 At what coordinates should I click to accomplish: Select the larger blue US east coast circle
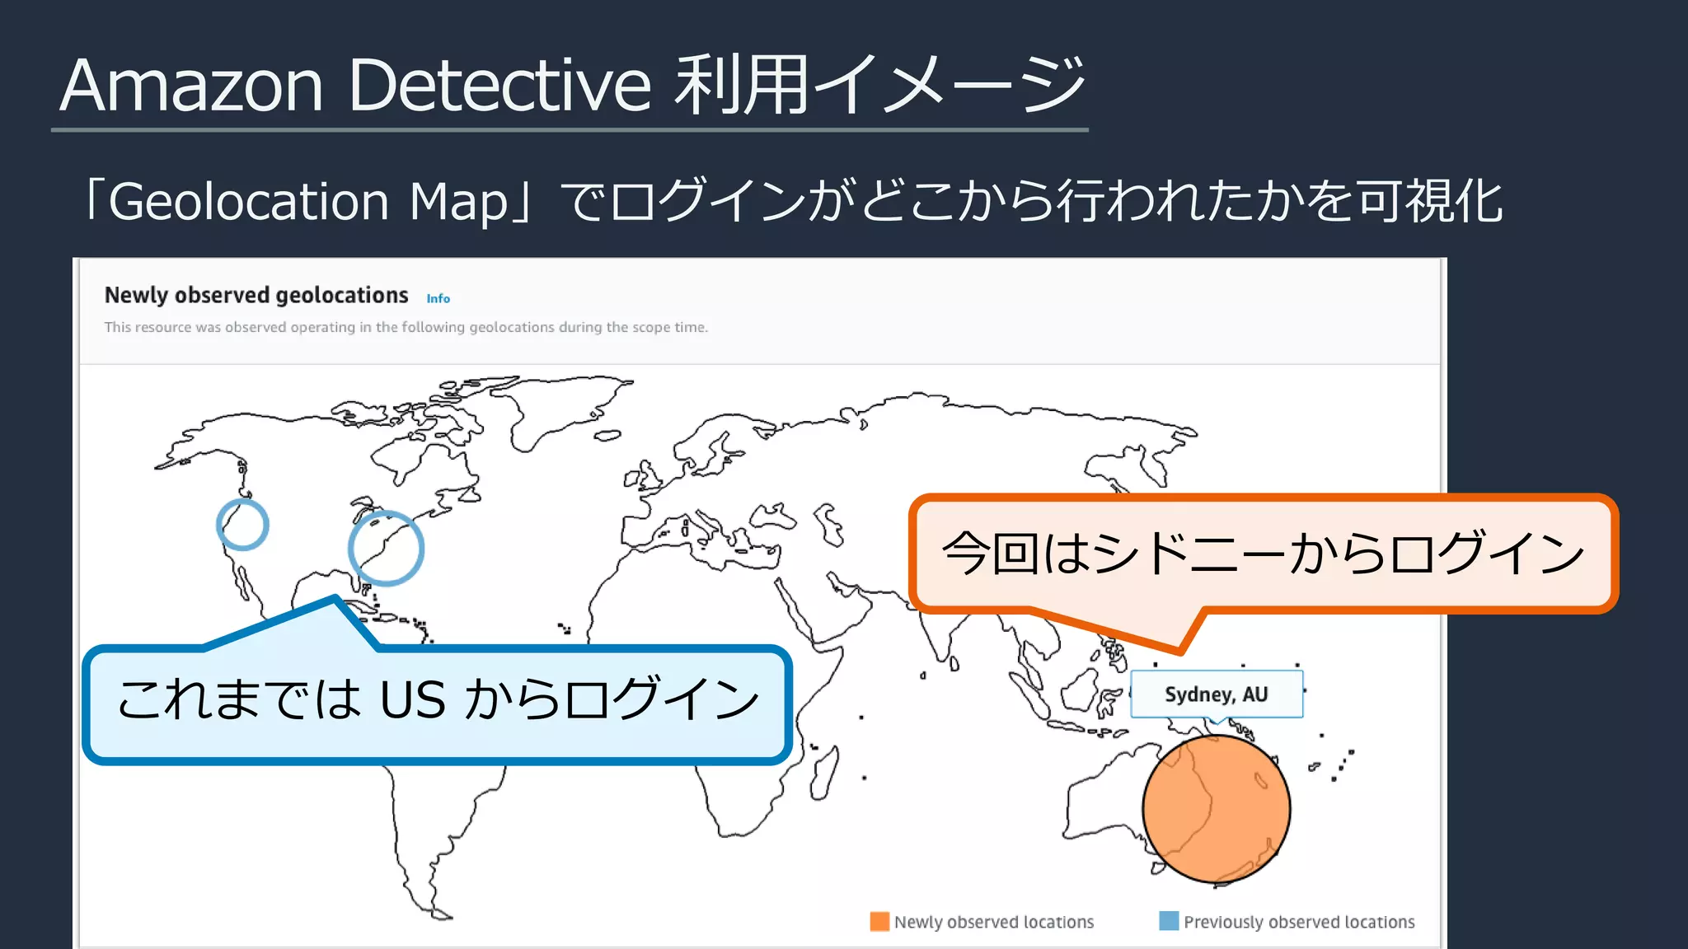[x=386, y=549]
